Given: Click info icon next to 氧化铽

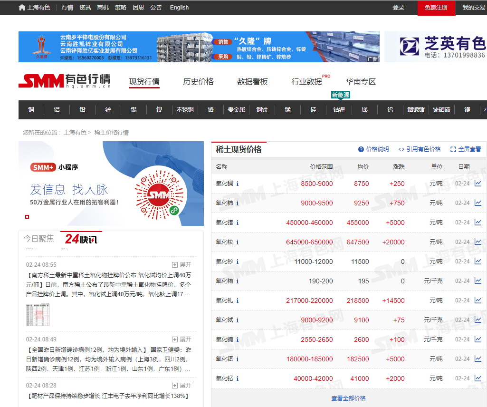Looking at the screenshot, I should 238,320.
